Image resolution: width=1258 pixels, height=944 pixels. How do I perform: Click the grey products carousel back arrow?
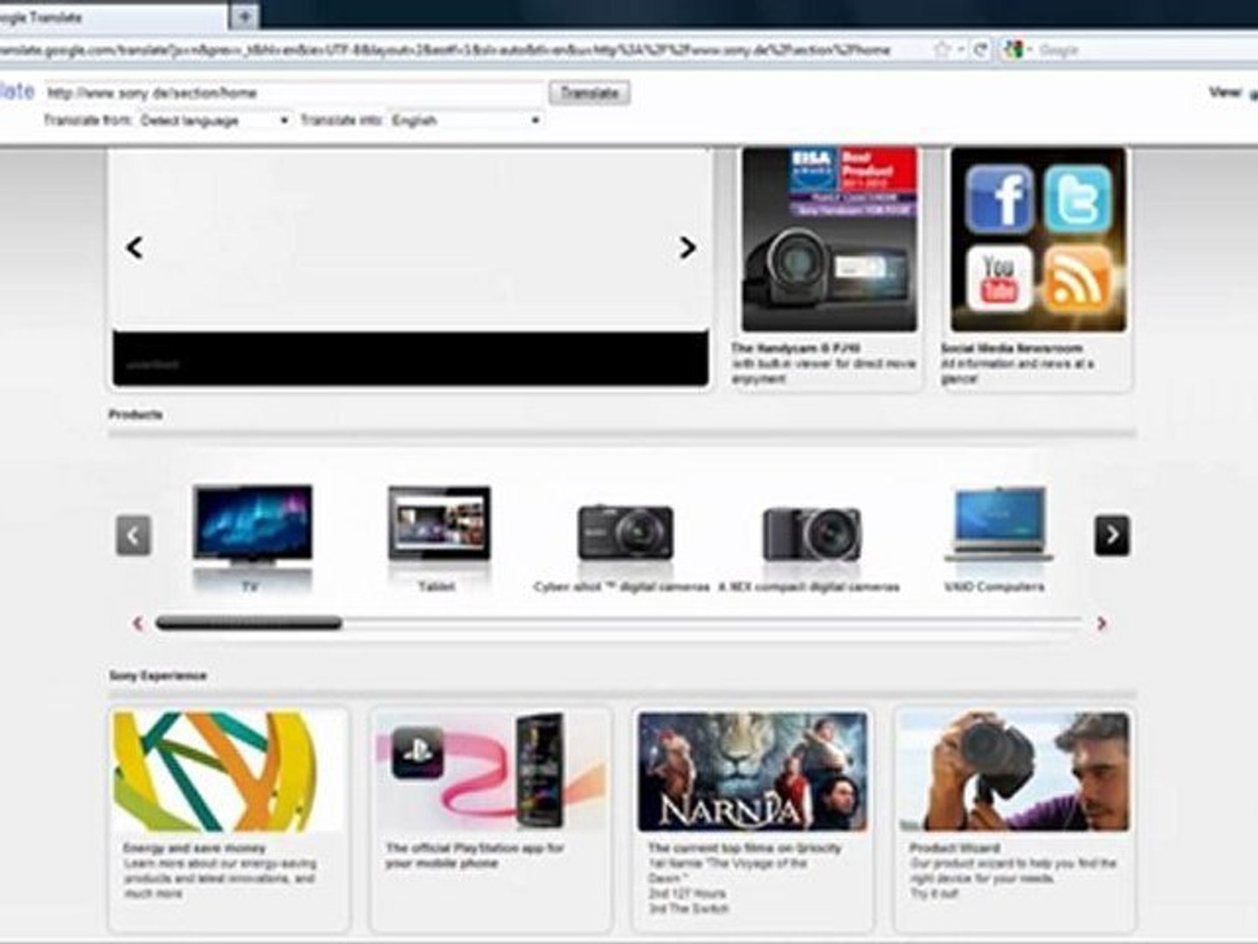[x=134, y=535]
